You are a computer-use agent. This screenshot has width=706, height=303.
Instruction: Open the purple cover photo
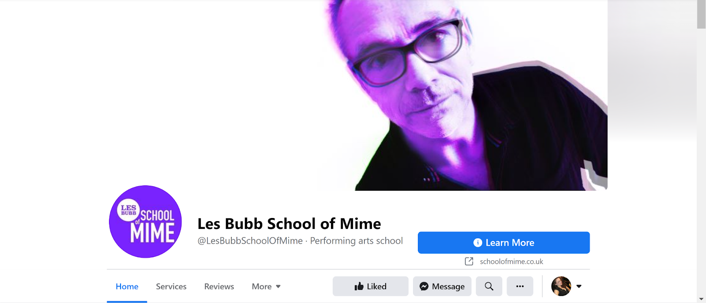point(357,95)
